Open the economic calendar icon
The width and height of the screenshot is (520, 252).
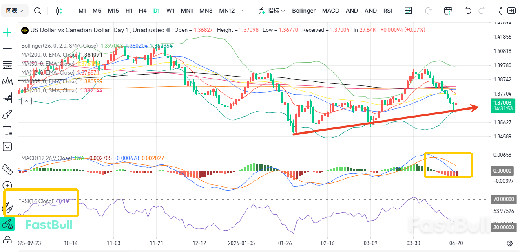tap(448, 11)
